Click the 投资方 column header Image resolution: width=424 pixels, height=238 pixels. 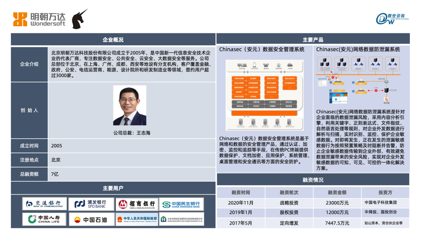386,193
